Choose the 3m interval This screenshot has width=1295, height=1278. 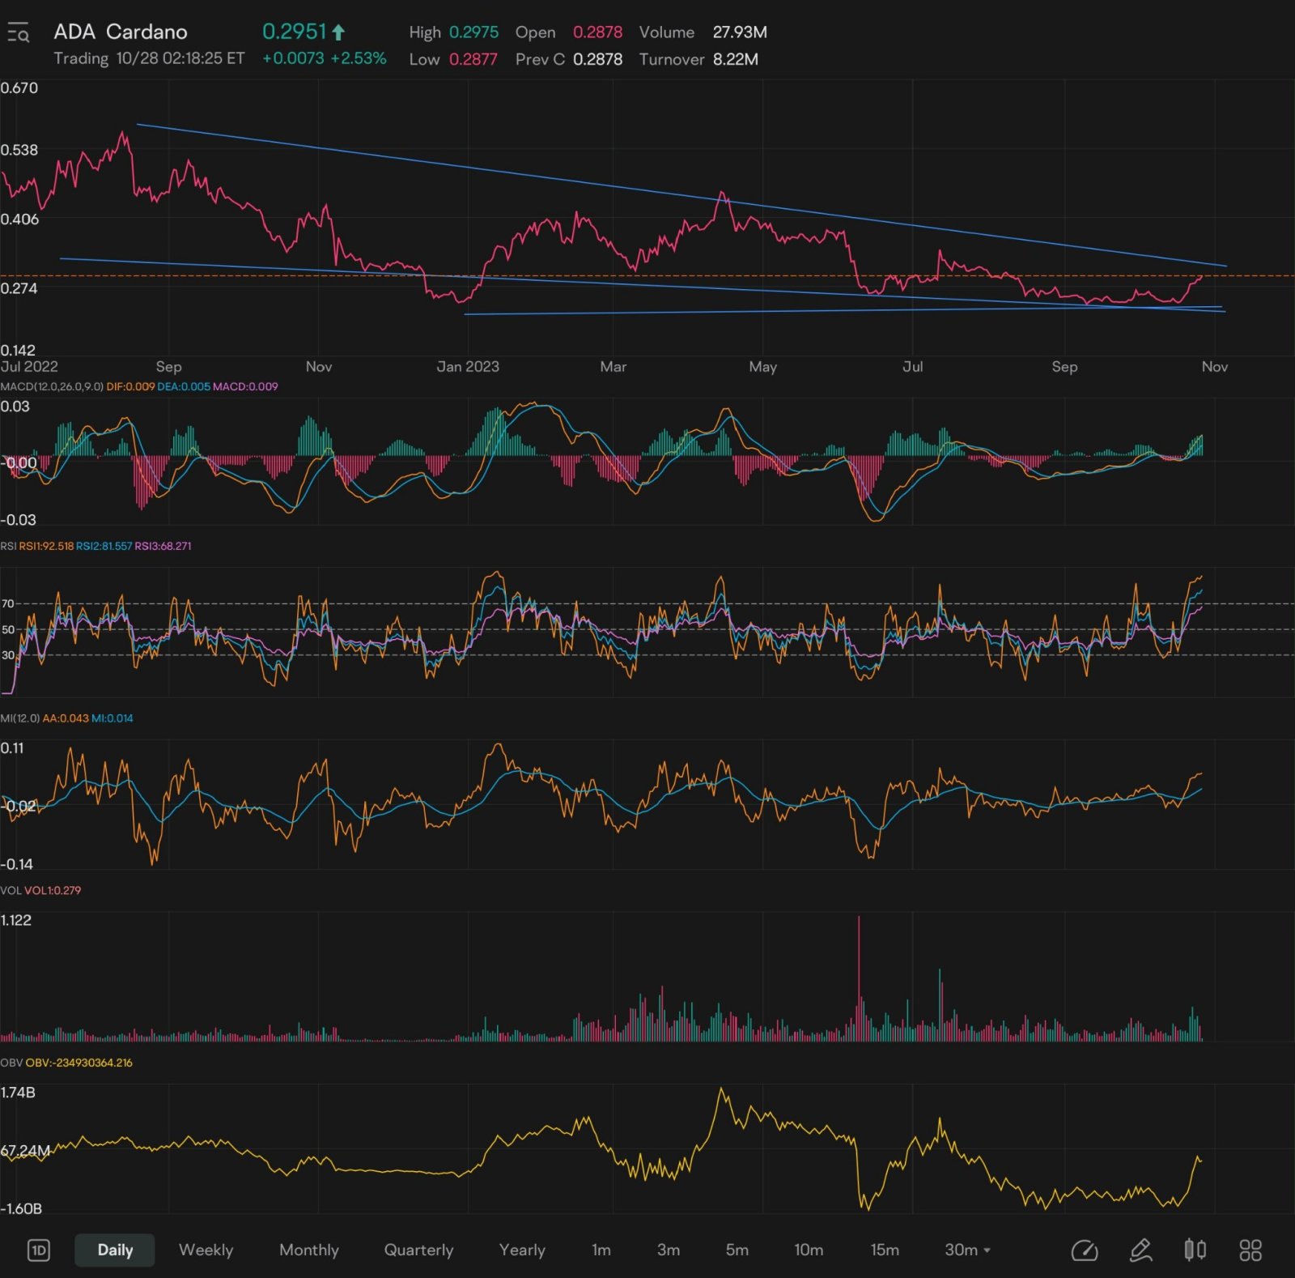pyautogui.click(x=669, y=1250)
